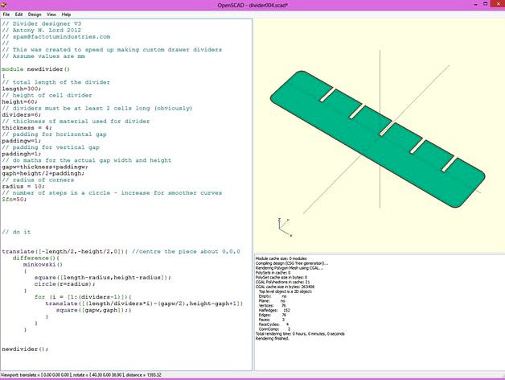
Task: Open the Edit menu
Action: [18, 14]
